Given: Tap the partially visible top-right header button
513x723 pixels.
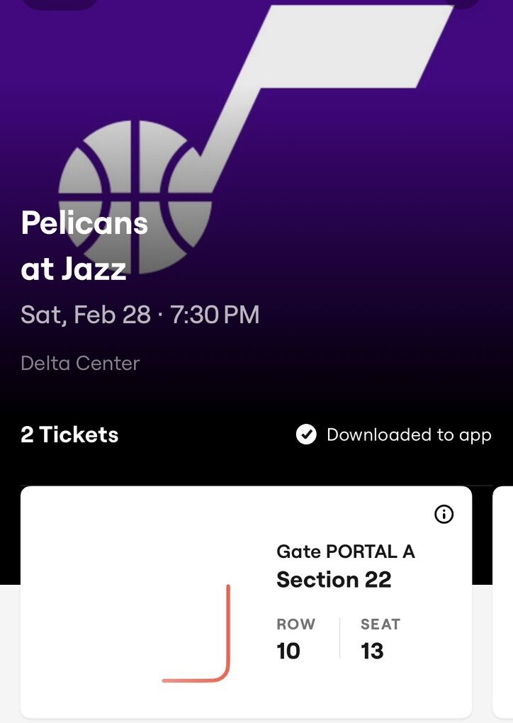Looking at the screenshot, I should coord(464,3).
